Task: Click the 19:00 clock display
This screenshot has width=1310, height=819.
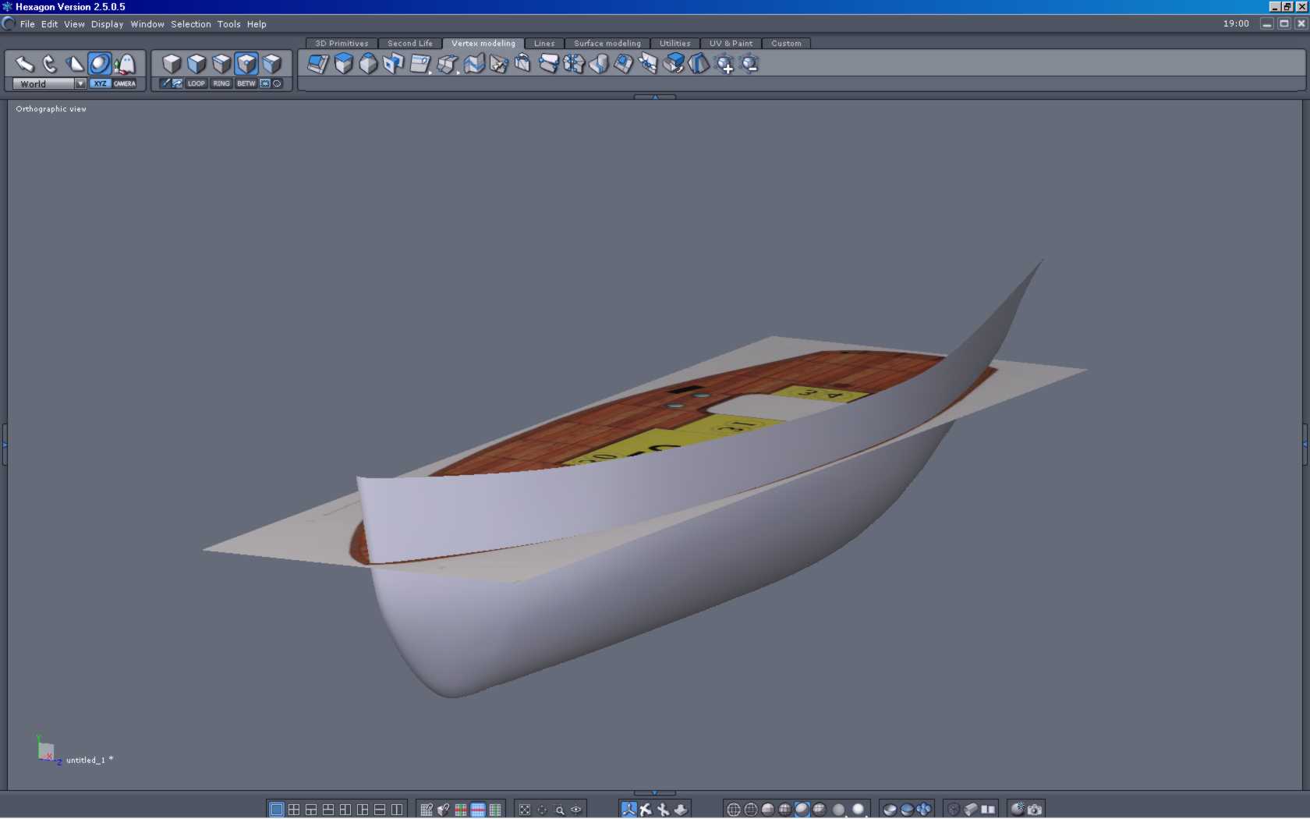Action: [1236, 23]
